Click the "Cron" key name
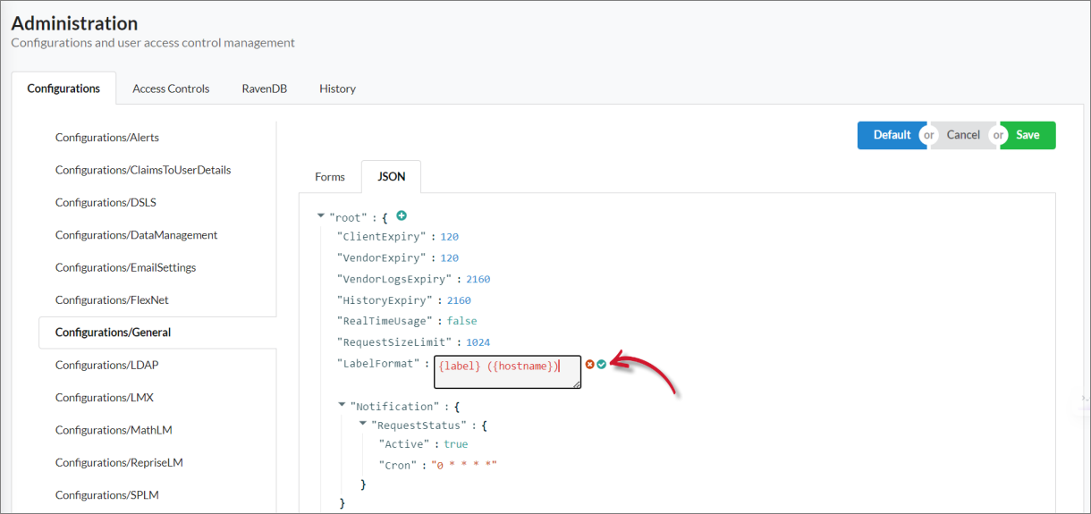The width and height of the screenshot is (1091, 514). (x=398, y=466)
